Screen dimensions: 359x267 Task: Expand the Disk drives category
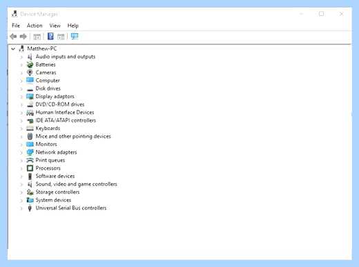click(x=21, y=89)
